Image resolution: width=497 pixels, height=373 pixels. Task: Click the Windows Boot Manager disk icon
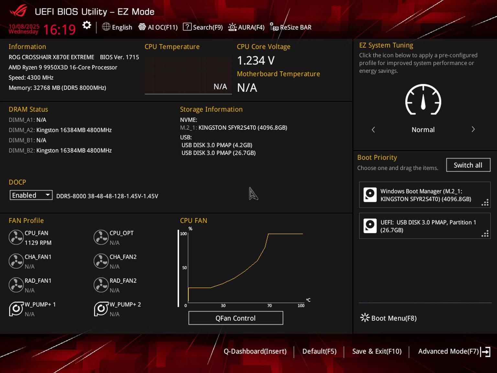(x=370, y=195)
